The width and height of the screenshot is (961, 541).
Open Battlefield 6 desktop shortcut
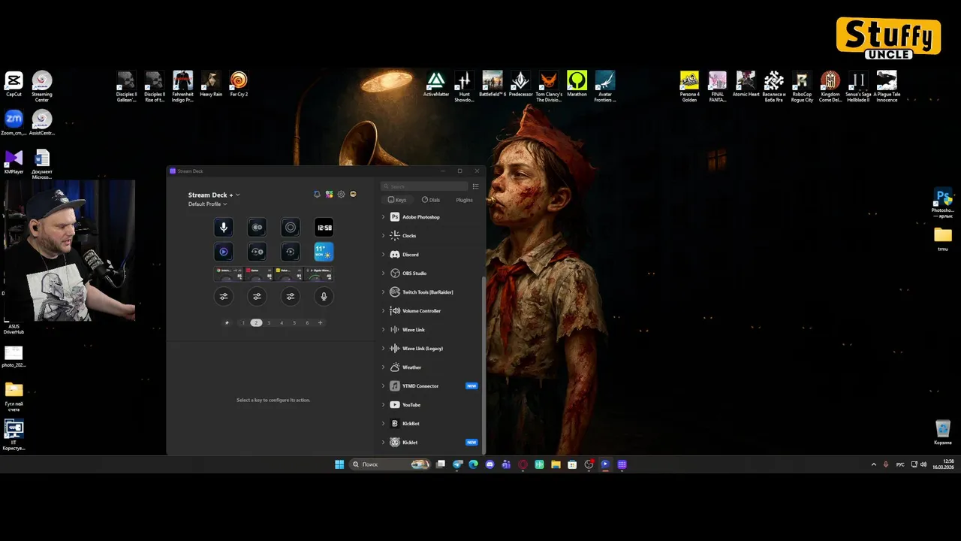(x=493, y=84)
